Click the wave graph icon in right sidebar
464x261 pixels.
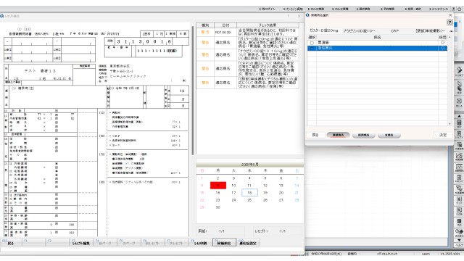tap(459, 167)
